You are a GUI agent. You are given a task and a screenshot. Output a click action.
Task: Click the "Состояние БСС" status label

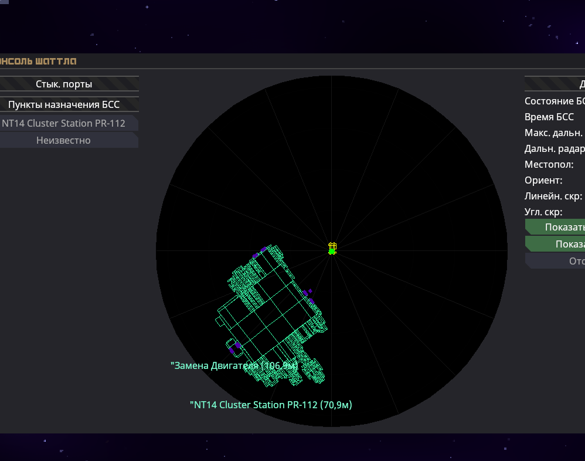click(x=554, y=101)
